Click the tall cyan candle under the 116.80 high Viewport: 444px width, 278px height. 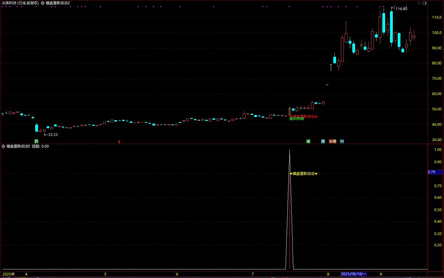391,27
